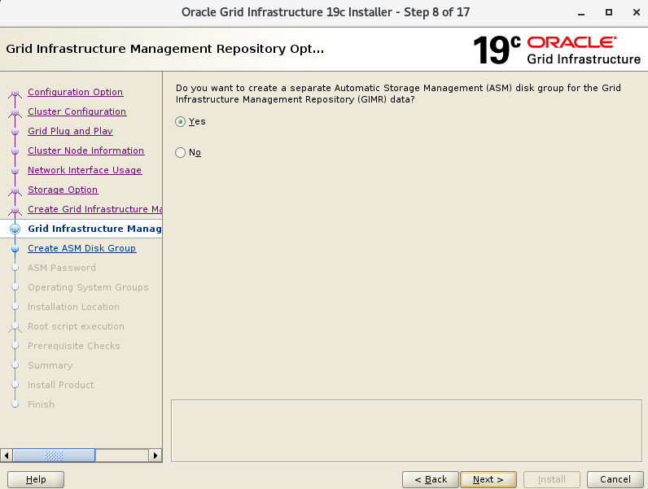Click the current step indicator circle icon
This screenshot has height=489, width=648.
(15, 229)
